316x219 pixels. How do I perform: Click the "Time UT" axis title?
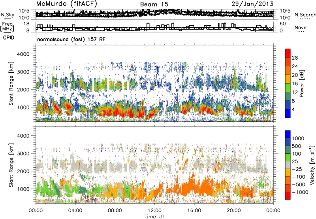154,216
